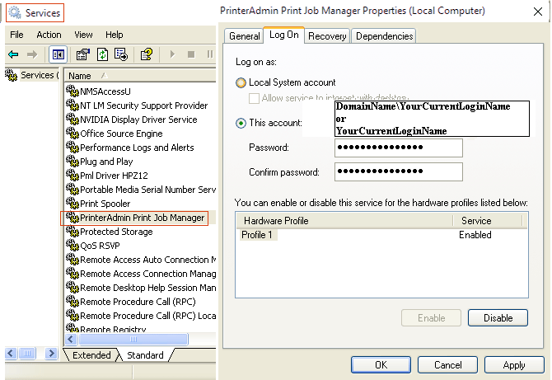Click the Apply button
This screenshot has width=552, height=380.
click(x=514, y=365)
